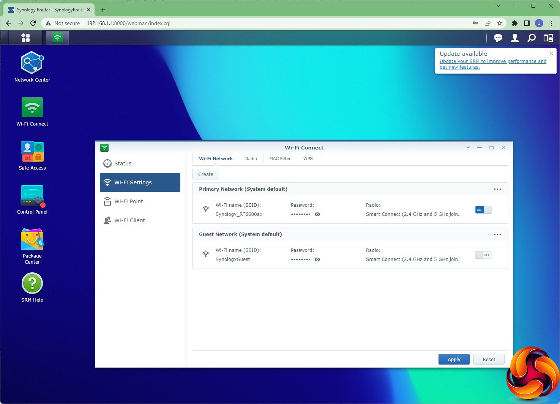This screenshot has height=404, width=560.
Task: Follow the Update your SRM link
Action: [x=493, y=64]
